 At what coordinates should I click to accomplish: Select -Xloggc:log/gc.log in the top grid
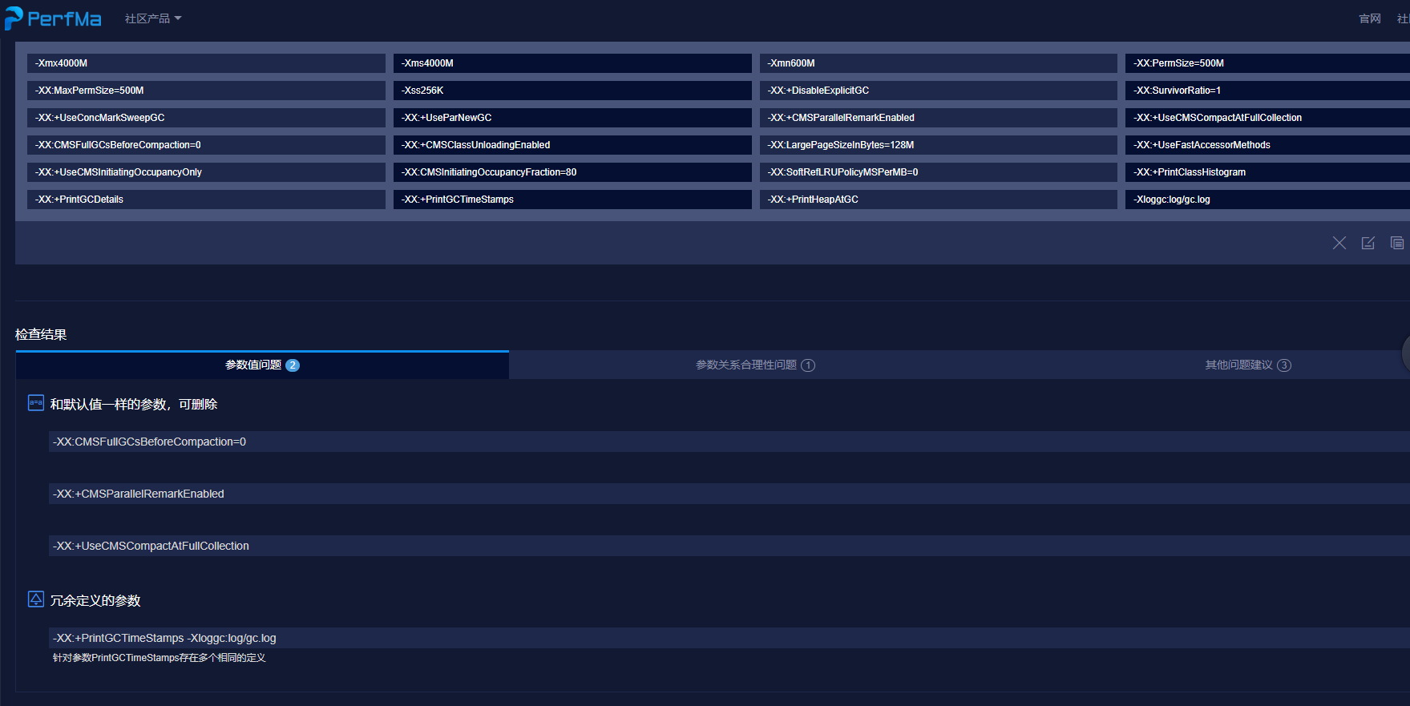click(x=1268, y=200)
